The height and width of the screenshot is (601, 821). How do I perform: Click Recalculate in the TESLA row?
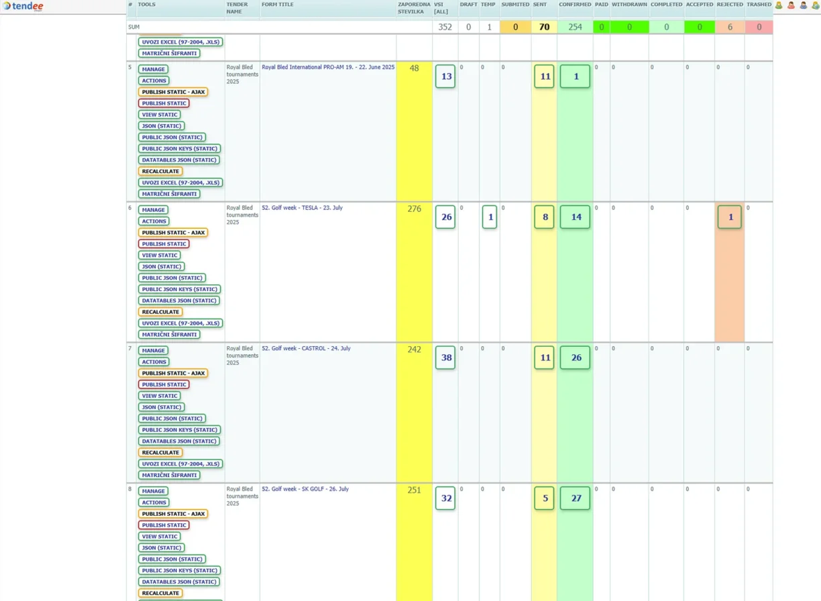click(160, 312)
